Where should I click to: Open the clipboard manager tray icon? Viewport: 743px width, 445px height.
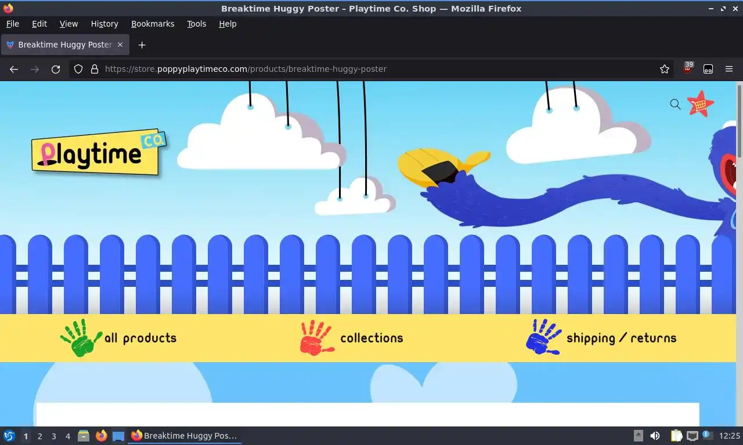point(676,436)
